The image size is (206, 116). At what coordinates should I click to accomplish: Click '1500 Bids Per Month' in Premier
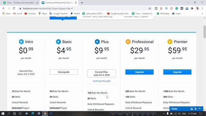(x=174, y=91)
